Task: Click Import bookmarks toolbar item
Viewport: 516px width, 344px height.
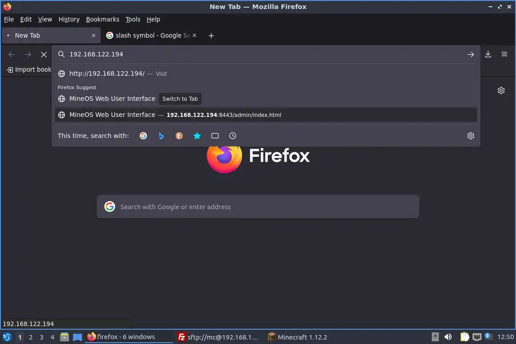Action: pyautogui.click(x=29, y=69)
